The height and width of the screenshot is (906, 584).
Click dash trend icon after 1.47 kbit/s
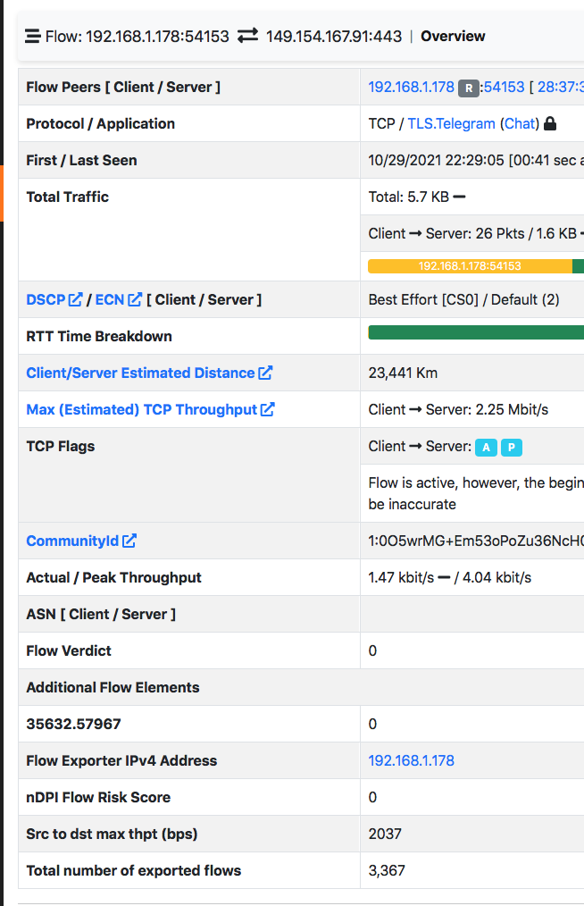click(444, 578)
